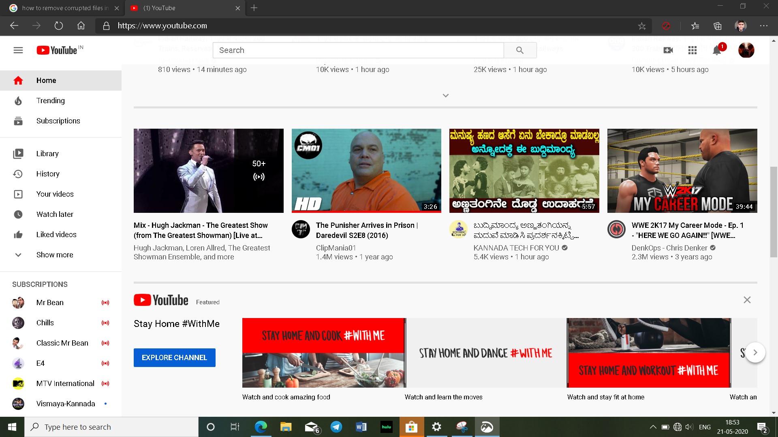This screenshot has width=778, height=437.
Task: Click the Search input field
Action: click(358, 50)
